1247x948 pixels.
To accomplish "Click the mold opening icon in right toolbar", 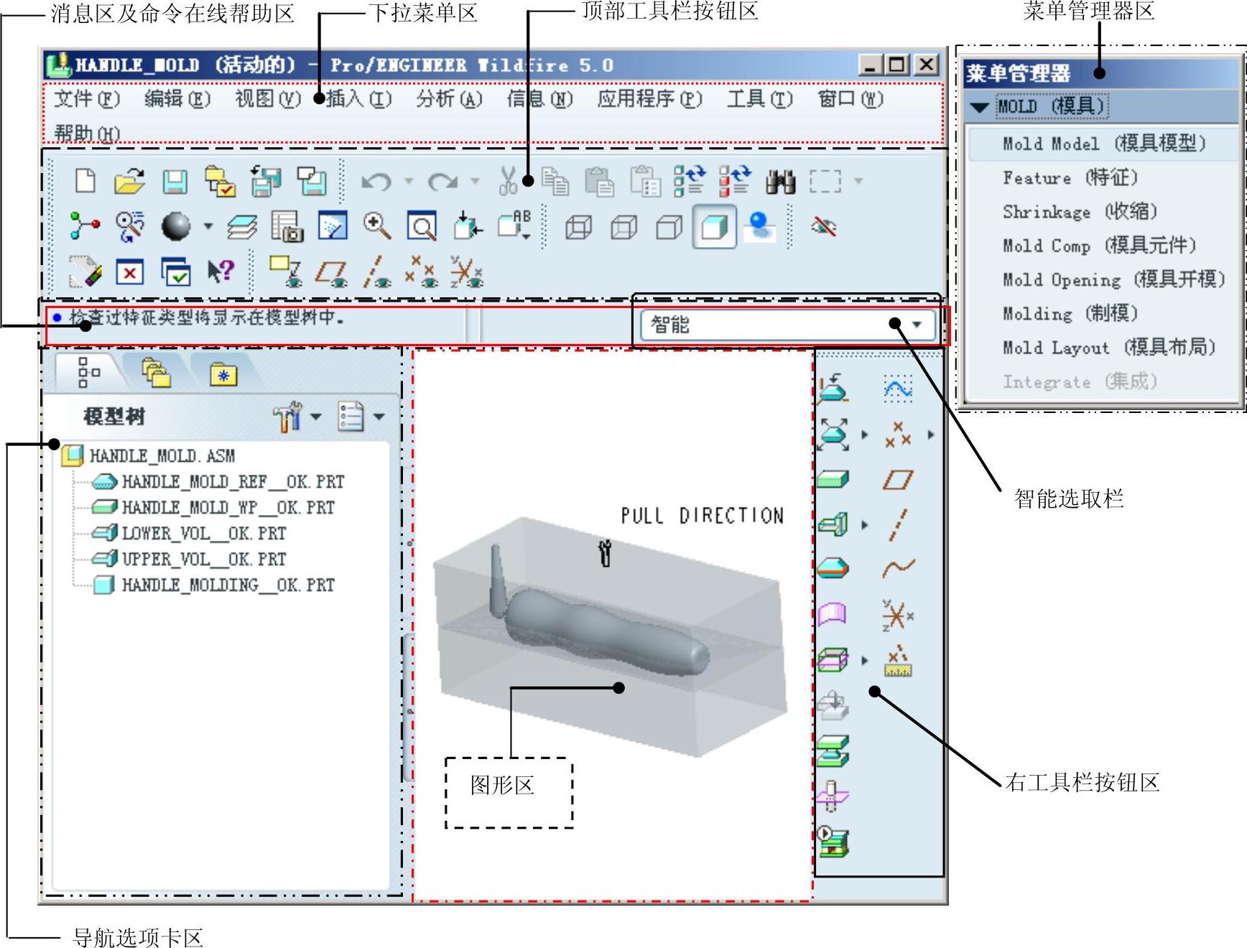I will (x=833, y=751).
